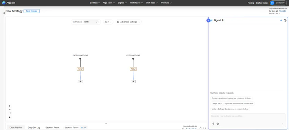Click the Upgrade plan link
289x130 pixels.
[282, 11]
